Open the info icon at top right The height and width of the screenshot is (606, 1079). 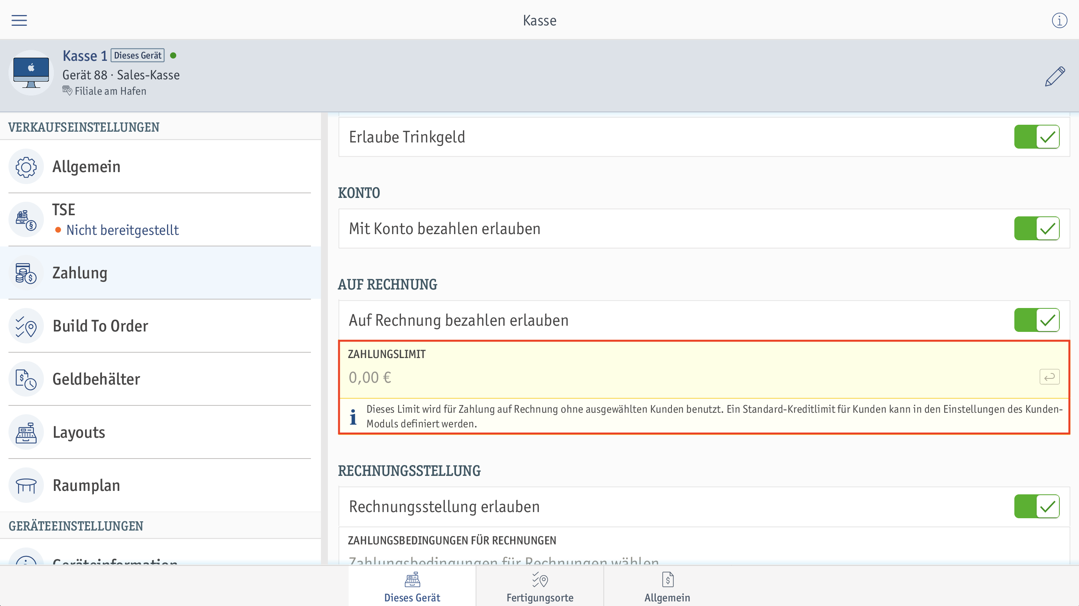pos(1059,20)
